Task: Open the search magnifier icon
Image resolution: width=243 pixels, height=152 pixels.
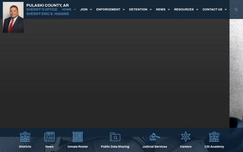Action: (x=236, y=9)
